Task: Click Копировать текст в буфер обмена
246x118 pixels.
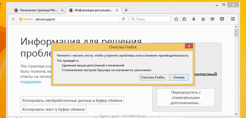Action: (53, 109)
